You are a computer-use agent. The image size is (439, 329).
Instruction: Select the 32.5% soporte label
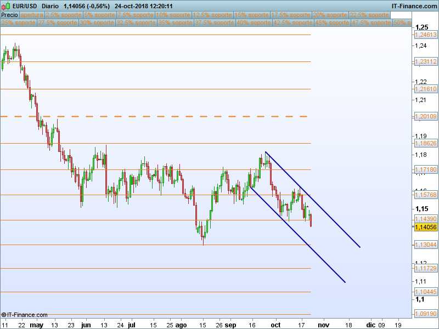(136, 22)
